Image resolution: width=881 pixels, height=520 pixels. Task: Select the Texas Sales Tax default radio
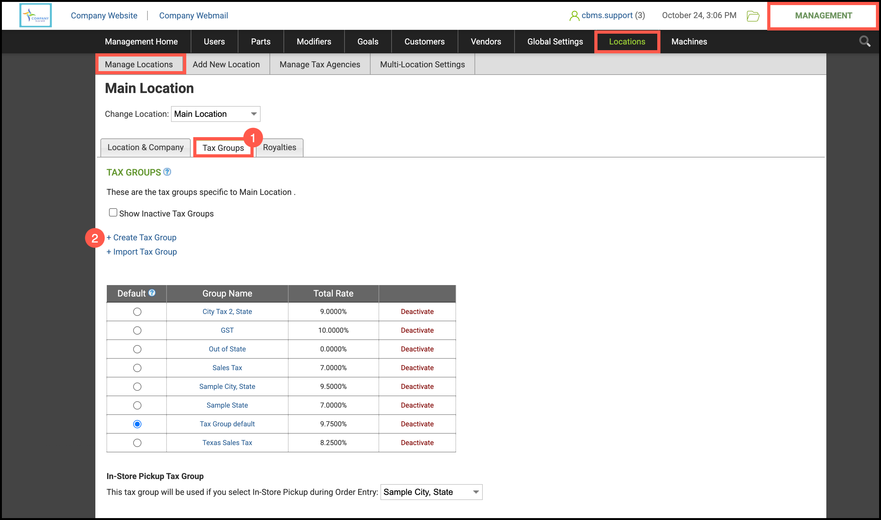137,443
